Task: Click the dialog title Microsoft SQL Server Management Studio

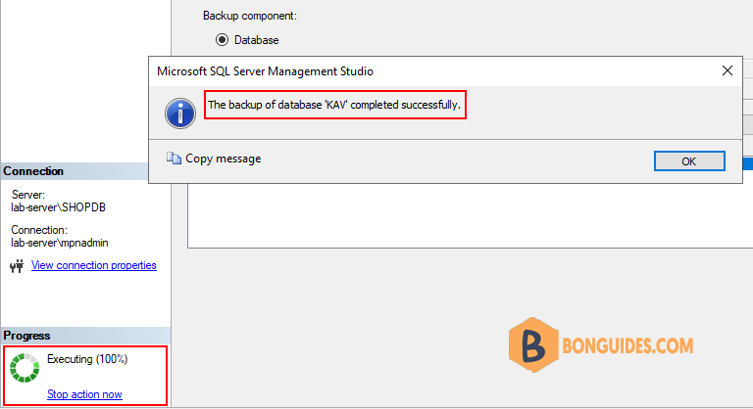Action: pos(265,71)
